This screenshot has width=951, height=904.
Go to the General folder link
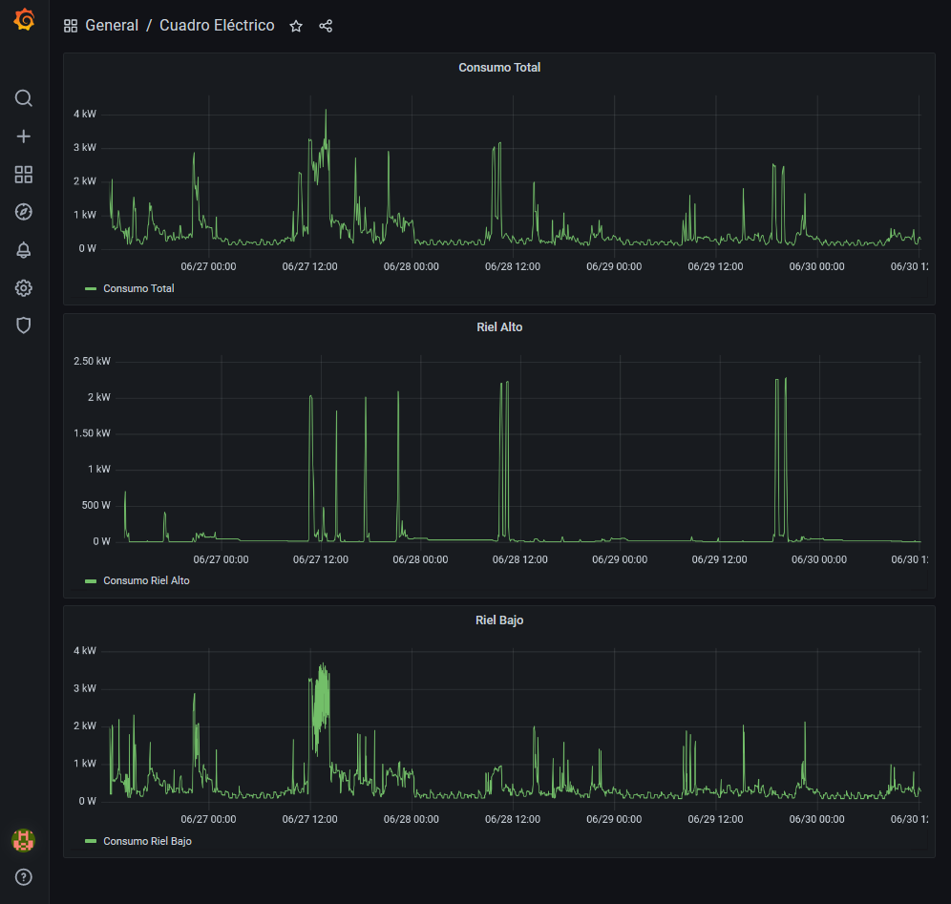point(112,26)
